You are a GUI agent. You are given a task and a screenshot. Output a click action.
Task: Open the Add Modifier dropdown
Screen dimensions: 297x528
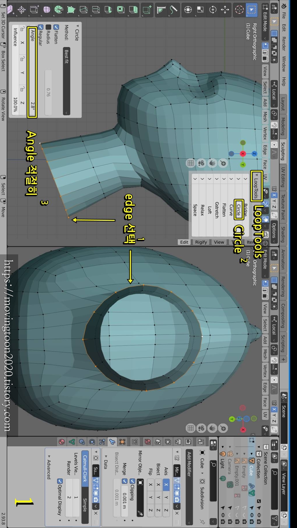[189, 488]
